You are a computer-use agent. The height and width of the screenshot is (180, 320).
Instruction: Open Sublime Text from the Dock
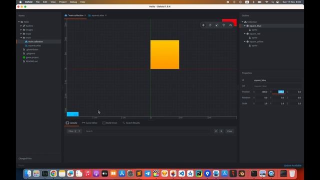[x=139, y=173]
